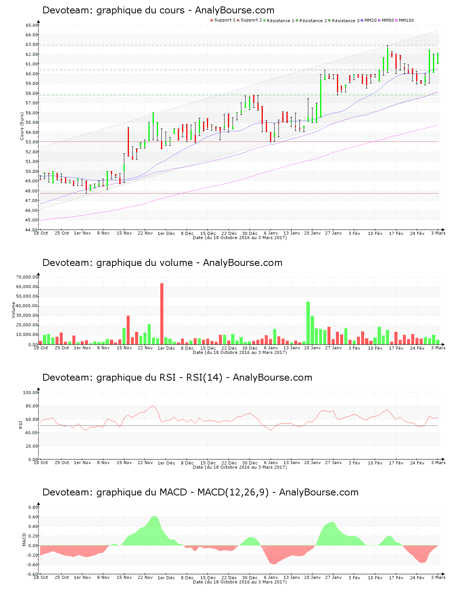This screenshot has width=459, height=593.
Task: Click '3 Mars' date on price chart
Action: click(x=438, y=233)
